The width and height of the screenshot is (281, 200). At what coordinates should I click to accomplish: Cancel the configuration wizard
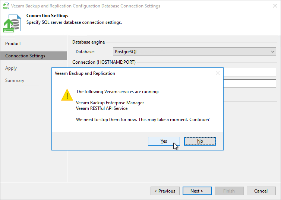(261, 191)
